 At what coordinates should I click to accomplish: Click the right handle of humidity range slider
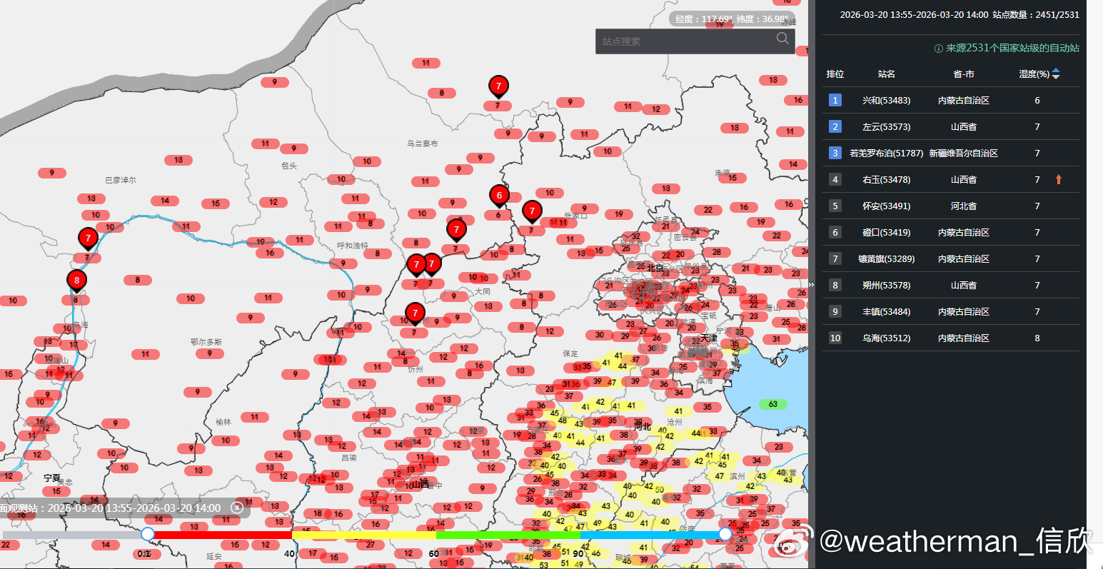pyautogui.click(x=725, y=534)
